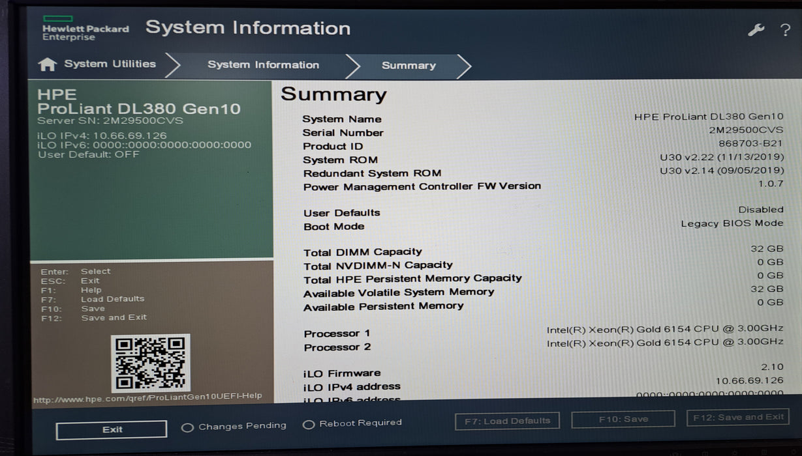The image size is (802, 456).
Task: Select Processor 2 row label
Action: pyautogui.click(x=337, y=347)
